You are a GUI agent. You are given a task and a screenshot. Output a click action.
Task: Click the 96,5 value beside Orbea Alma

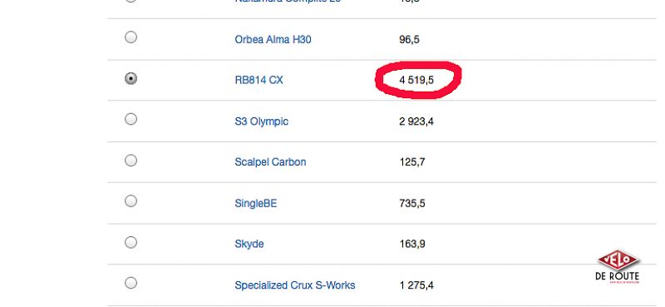point(409,39)
